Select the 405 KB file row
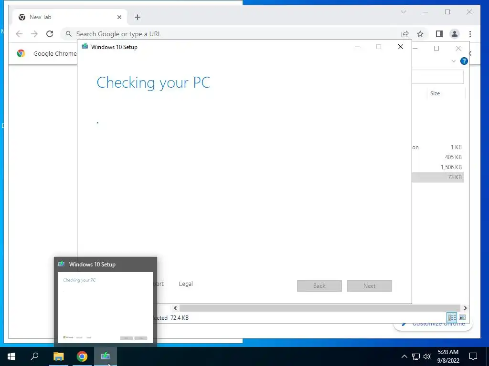The height and width of the screenshot is (366, 489). 437,157
